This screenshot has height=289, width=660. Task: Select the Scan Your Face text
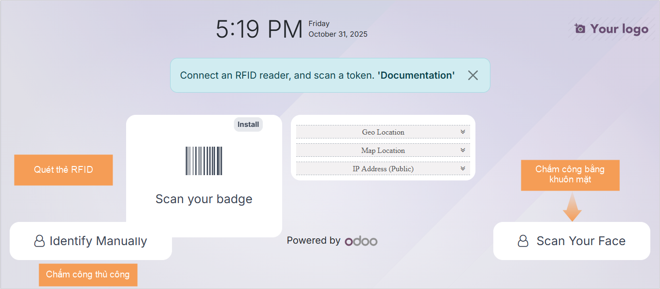[581, 241]
